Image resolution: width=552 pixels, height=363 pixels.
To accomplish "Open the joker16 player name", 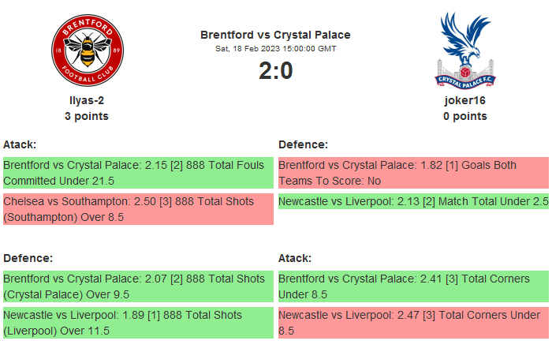I will click(x=464, y=100).
